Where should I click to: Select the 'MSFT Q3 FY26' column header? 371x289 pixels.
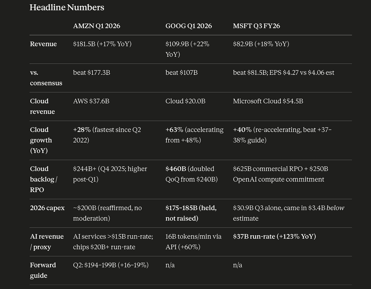click(256, 26)
